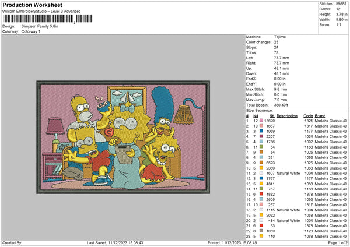Click "Natural White" description in row 11
This screenshot has width=350, height=247.
(x=288, y=173)
